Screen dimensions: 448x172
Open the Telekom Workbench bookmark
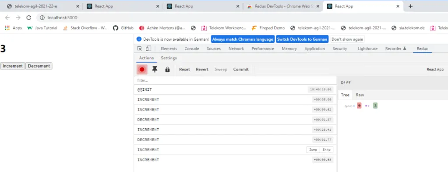coord(224,28)
